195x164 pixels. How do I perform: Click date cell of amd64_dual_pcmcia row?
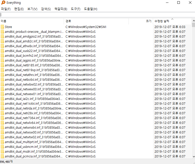(170, 156)
